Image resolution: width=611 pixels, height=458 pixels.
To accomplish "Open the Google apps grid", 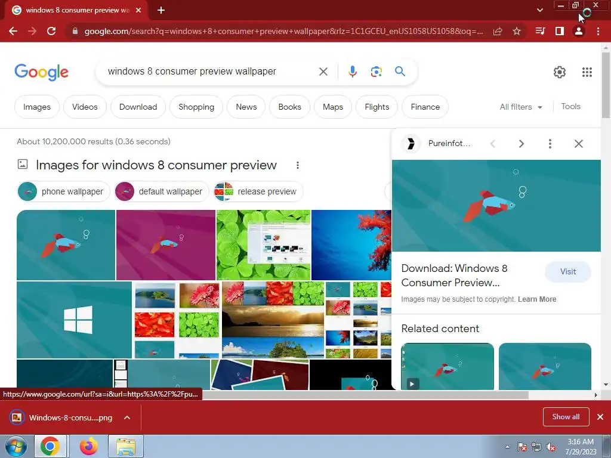I will click(x=587, y=72).
